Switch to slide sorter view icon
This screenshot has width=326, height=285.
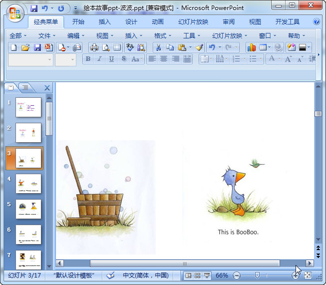click(x=198, y=276)
